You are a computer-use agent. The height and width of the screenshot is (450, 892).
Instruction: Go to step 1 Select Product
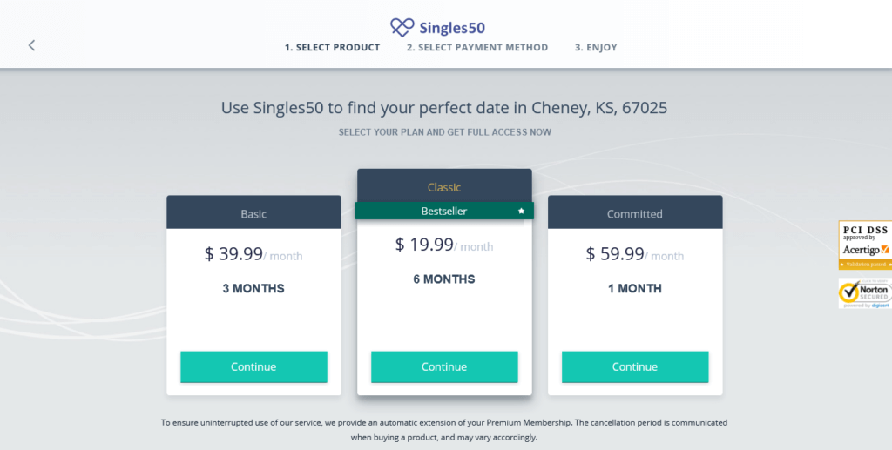click(x=332, y=47)
